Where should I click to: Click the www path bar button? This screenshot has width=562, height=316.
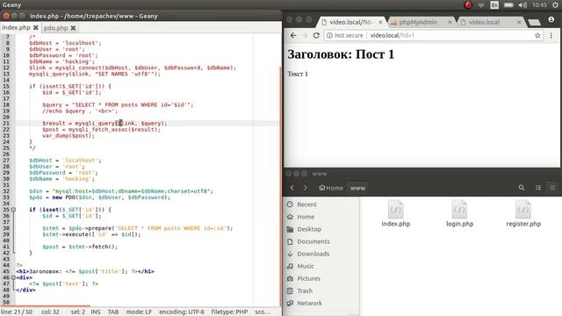(x=357, y=188)
